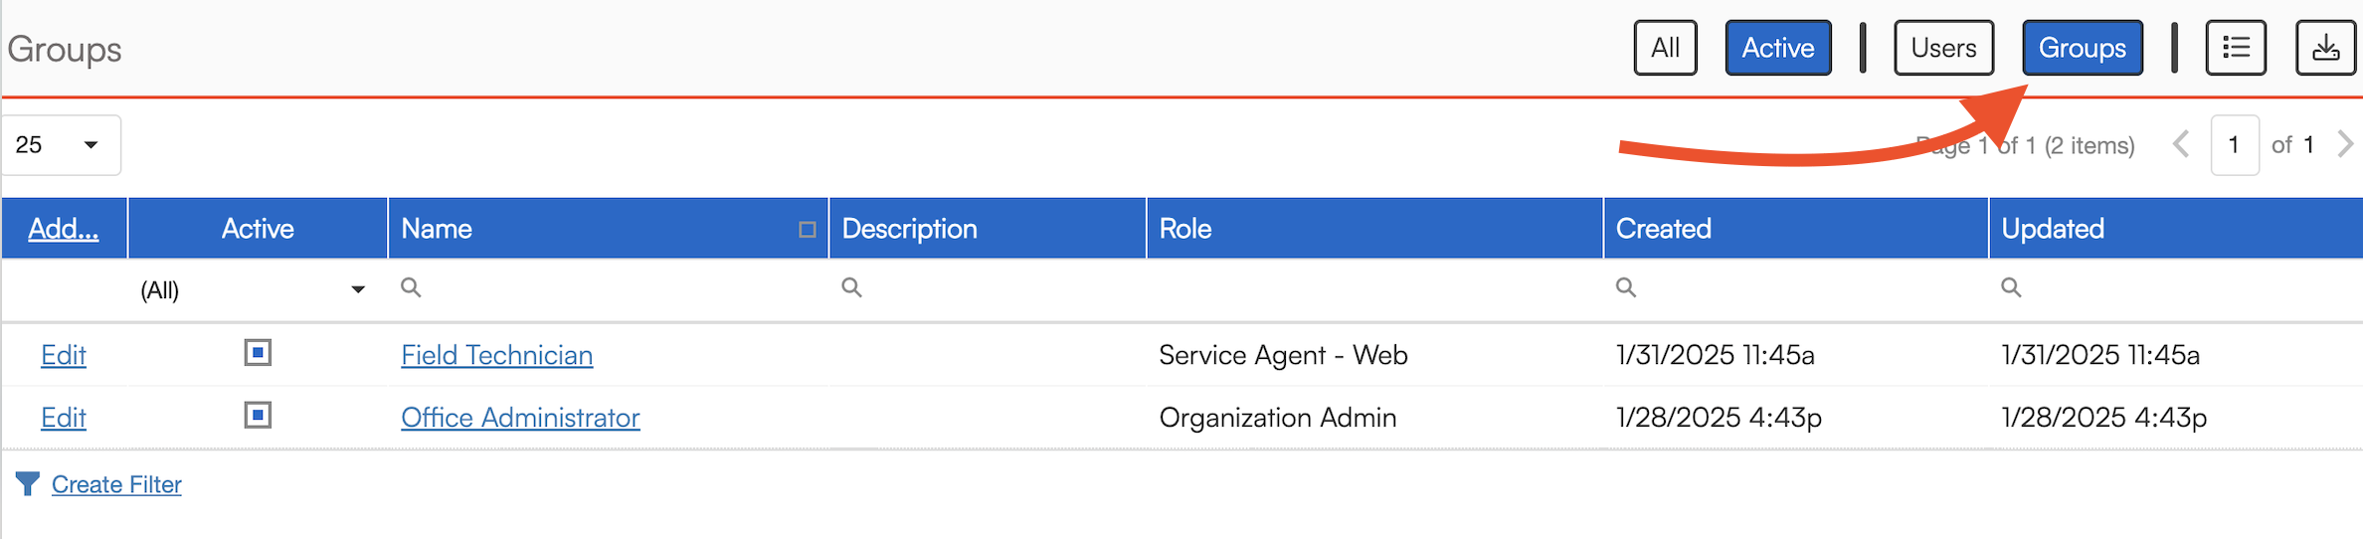This screenshot has height=539, width=2363.
Task: Click search icon in Updated filter
Action: pos(2010,287)
